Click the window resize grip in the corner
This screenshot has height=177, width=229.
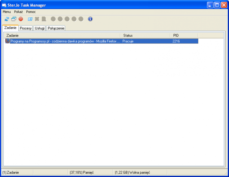[226, 173]
